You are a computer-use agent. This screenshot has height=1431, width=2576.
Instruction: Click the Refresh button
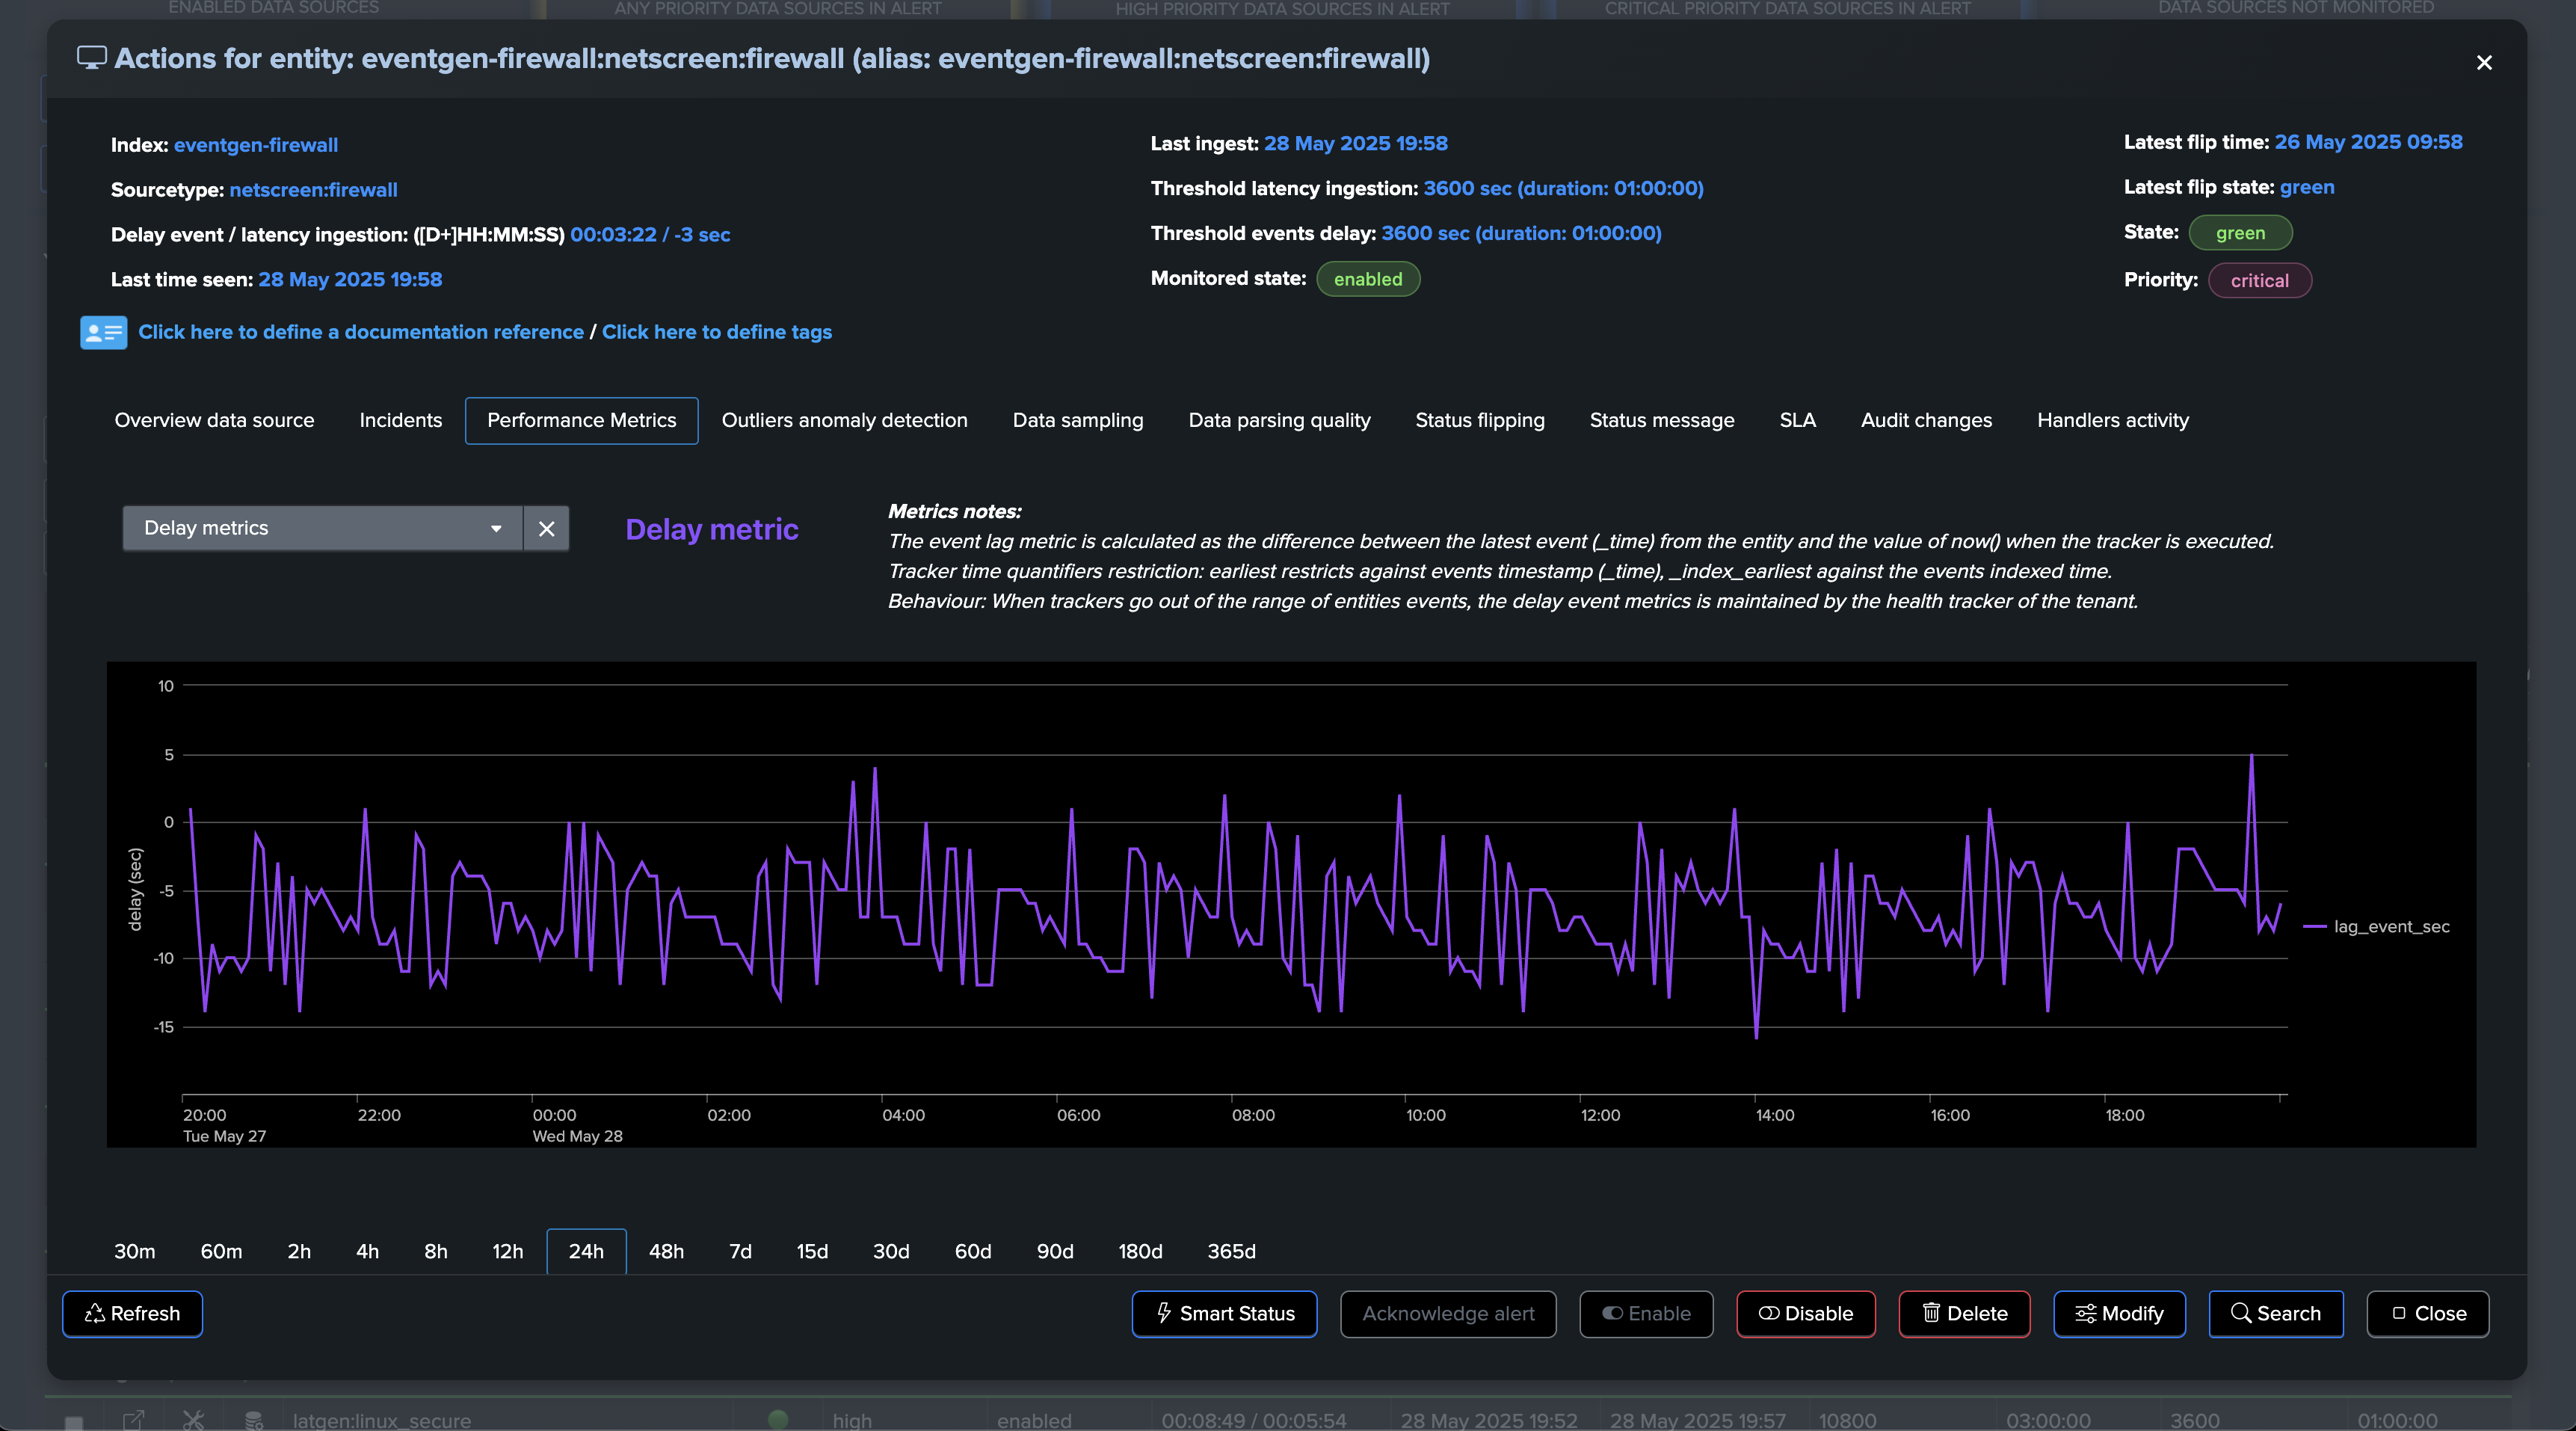132,1313
